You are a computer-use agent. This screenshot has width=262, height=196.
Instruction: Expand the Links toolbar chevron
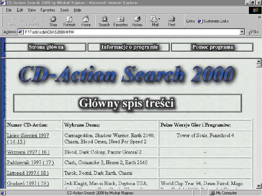(x=259, y=18)
